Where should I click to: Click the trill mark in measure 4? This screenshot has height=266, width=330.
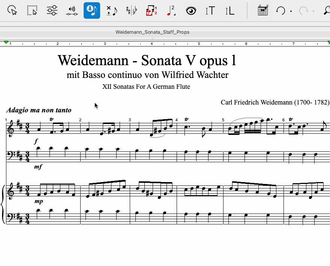(186, 119)
